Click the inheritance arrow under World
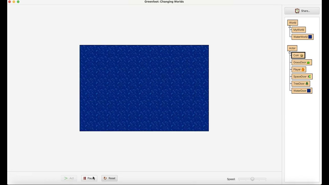 290,27
